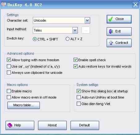Select the CTRL + SHIFT switch key
This screenshot has width=140, height=135.
[35, 39]
